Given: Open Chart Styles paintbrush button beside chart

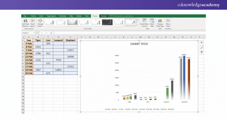Looking at the screenshot, I should click(x=202, y=47).
